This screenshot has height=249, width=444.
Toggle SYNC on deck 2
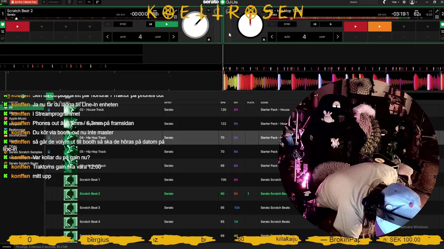(287, 24)
